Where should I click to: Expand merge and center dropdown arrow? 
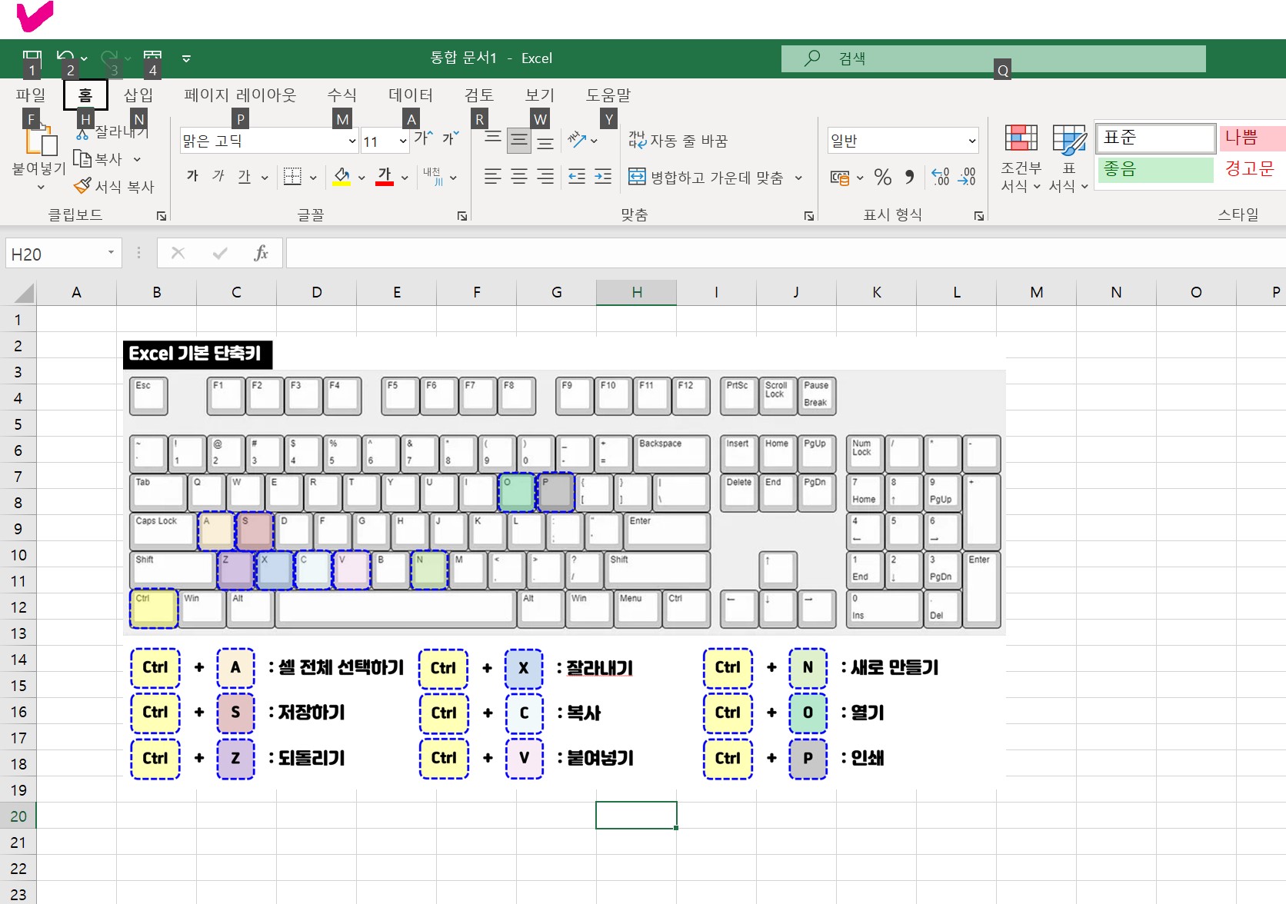(x=798, y=178)
